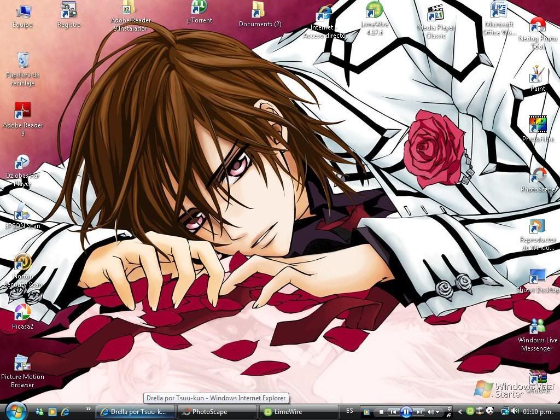The height and width of the screenshot is (420, 560).
Task: Switch to Drella por Tsuu-kun taskbar button
Action: pos(136,412)
